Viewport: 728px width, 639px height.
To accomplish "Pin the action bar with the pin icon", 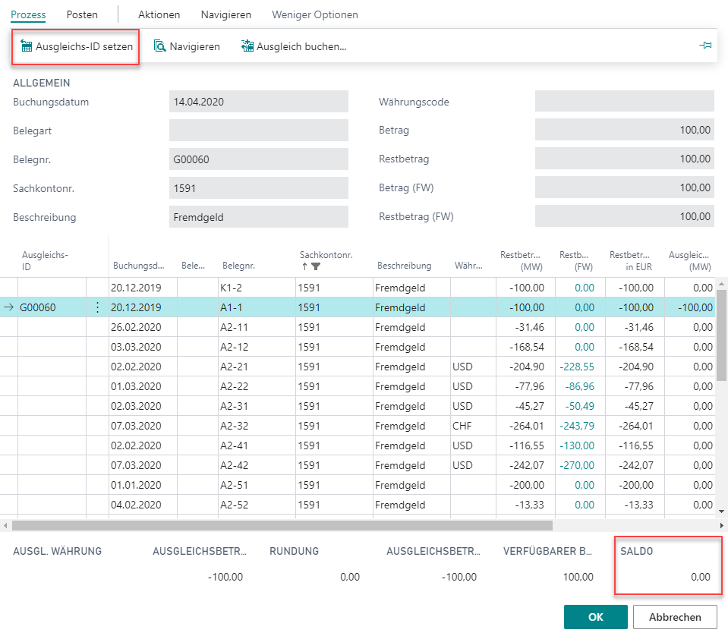I will (705, 45).
